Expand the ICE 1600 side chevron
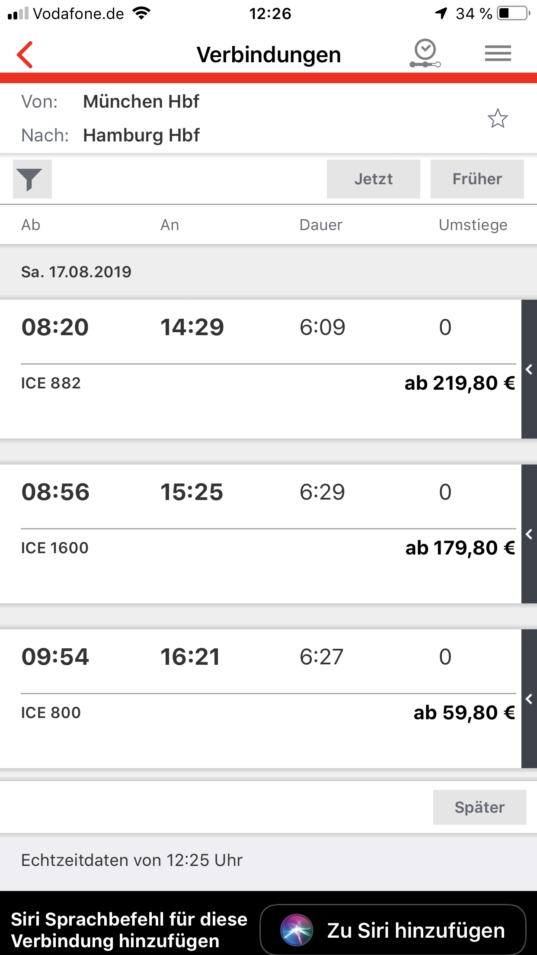Screen dimensions: 537x955 pos(529,534)
